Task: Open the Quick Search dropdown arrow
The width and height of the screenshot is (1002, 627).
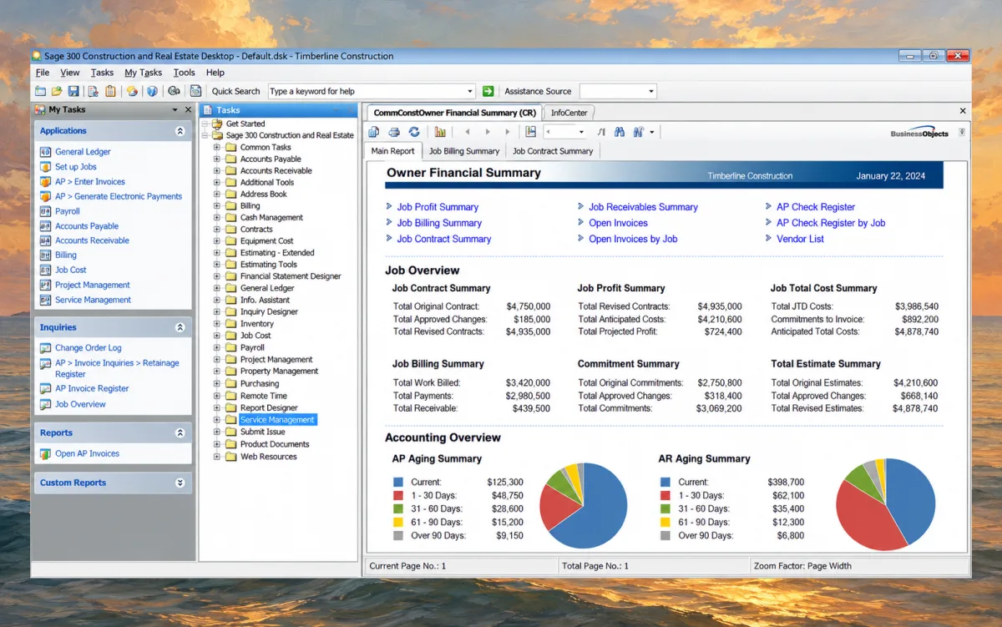Action: pos(470,91)
